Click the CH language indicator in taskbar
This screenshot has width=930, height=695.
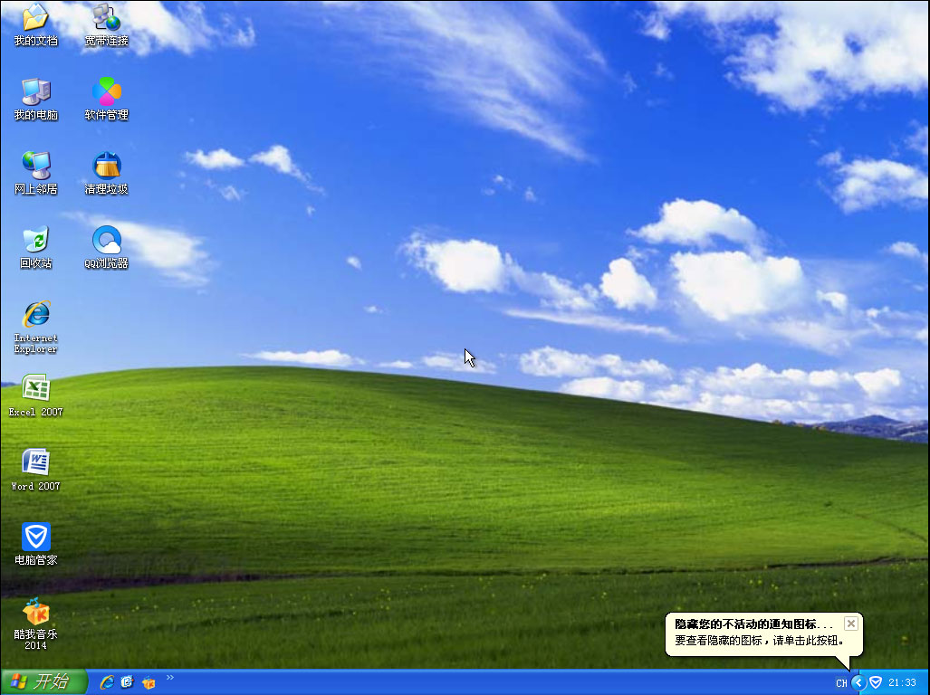click(x=841, y=683)
